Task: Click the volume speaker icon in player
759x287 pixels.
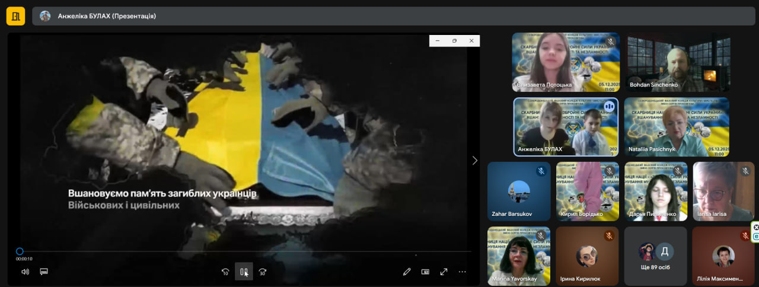Action: pos(25,272)
